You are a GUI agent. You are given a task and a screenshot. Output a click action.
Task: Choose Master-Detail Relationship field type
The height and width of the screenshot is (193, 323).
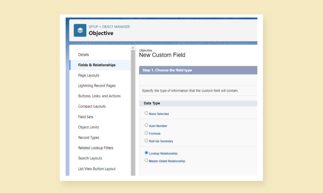pyautogui.click(x=146, y=160)
